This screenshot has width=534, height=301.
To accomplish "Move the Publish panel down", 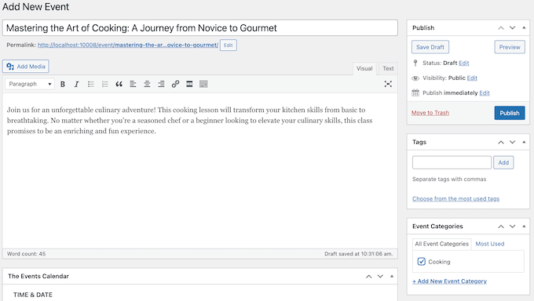I will pyautogui.click(x=512, y=28).
